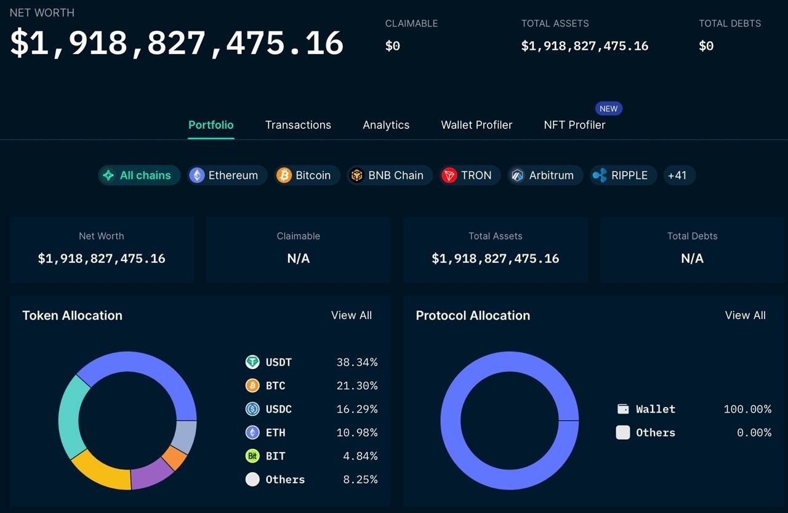The width and height of the screenshot is (788, 513).
Task: Click the Bitcoin chain icon
Action: click(x=284, y=176)
